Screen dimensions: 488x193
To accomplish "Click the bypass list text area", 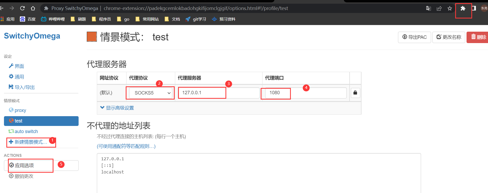I will (259, 173).
